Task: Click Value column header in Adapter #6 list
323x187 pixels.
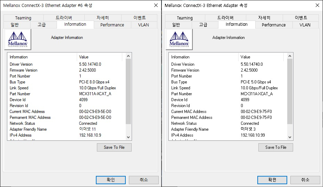Action: pyautogui.click(x=99, y=57)
